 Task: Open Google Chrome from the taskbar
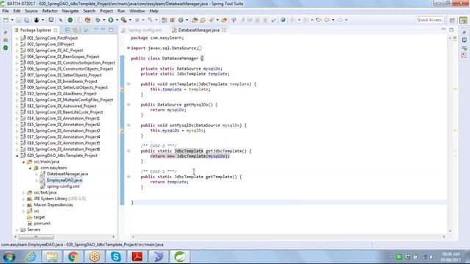point(73,257)
